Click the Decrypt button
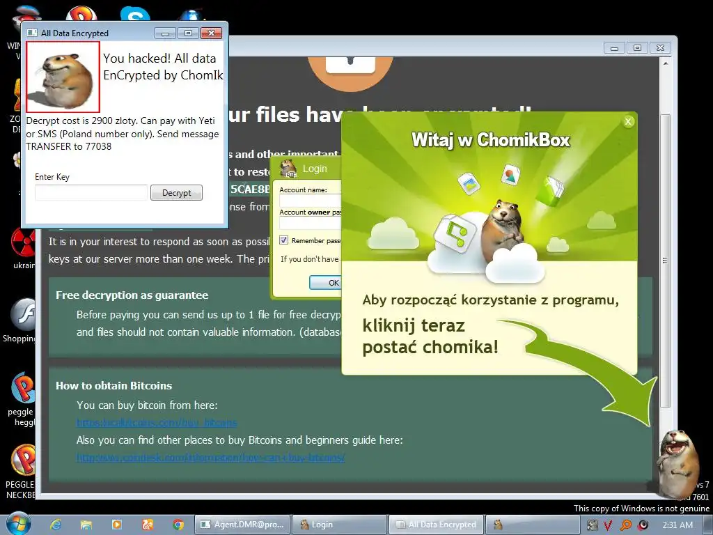713x535 pixels. pyautogui.click(x=176, y=193)
